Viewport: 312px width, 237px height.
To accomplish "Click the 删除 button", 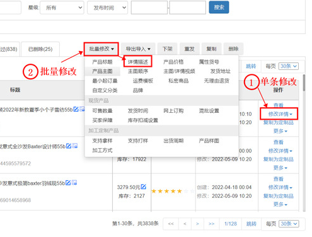I will pos(233,49).
